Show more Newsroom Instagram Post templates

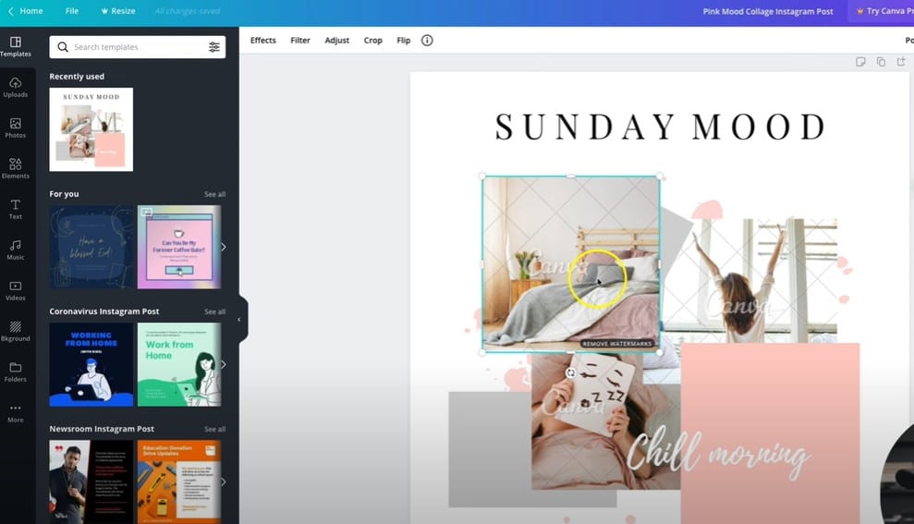(224, 482)
